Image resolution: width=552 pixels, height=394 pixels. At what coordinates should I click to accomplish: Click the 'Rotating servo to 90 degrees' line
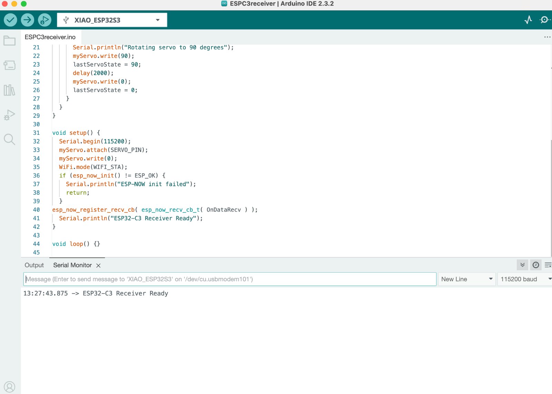pos(153,48)
